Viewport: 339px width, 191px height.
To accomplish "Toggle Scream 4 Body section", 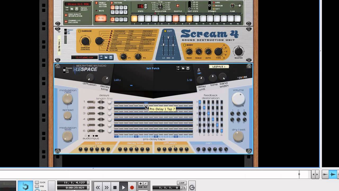I will tap(185, 45).
